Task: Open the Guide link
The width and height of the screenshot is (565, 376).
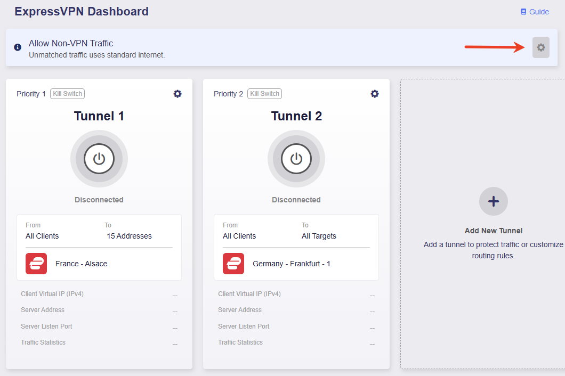Action: (535, 12)
